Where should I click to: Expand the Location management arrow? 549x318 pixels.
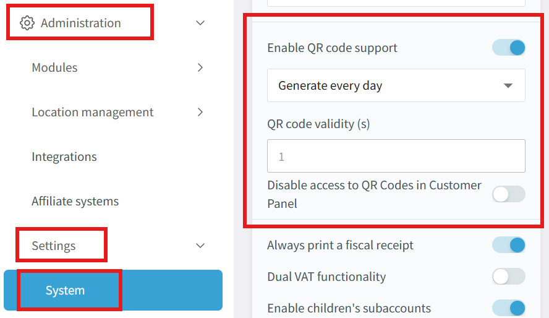pos(200,112)
